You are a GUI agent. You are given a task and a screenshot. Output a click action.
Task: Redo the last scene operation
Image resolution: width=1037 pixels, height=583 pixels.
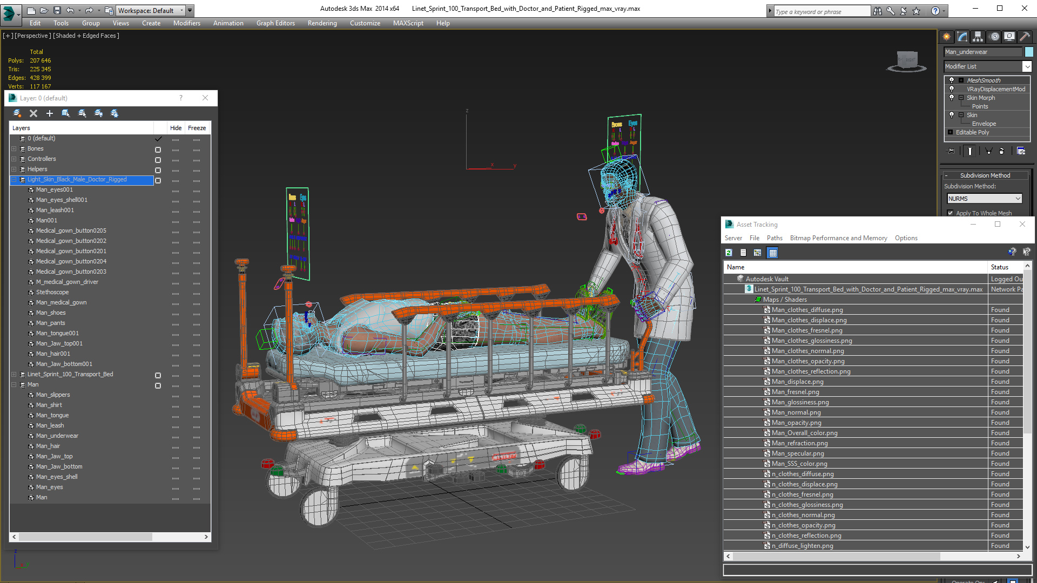[89, 10]
